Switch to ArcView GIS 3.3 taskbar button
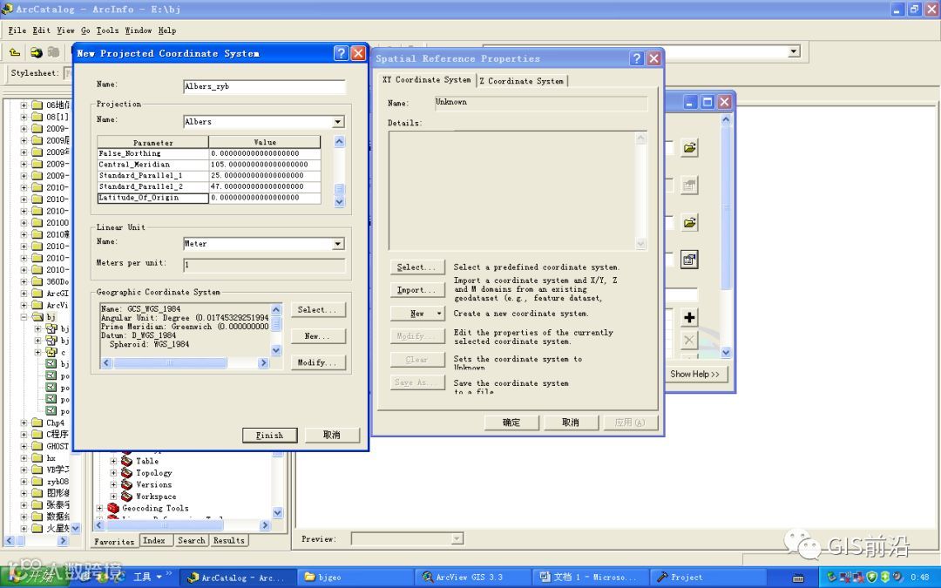 (471, 578)
